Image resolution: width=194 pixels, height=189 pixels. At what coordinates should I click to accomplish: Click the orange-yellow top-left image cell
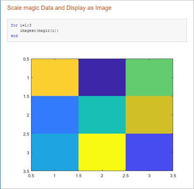[55, 77]
